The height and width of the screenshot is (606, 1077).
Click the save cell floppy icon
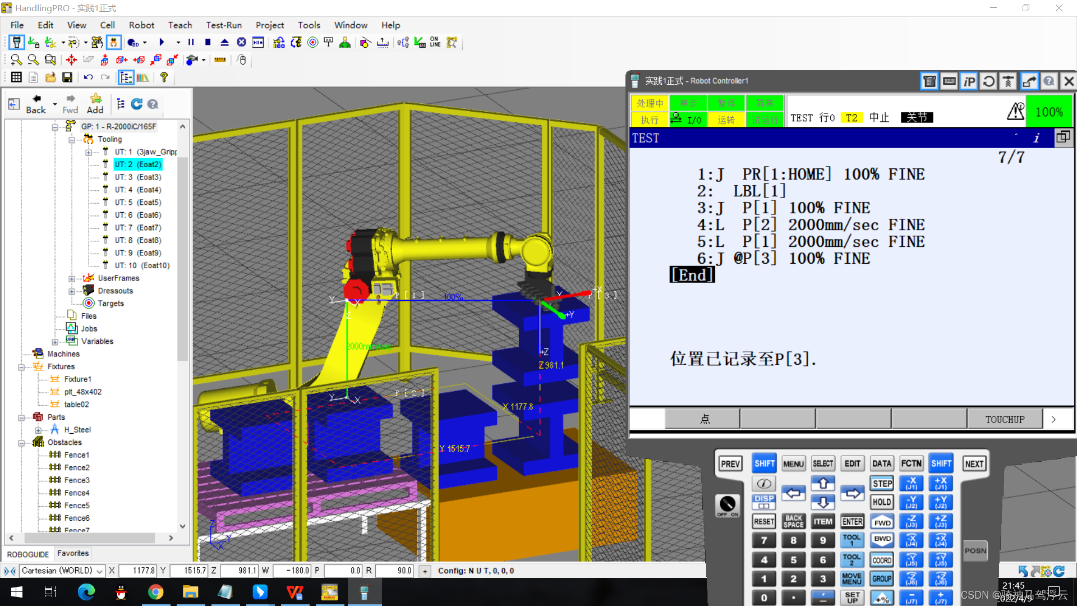coord(67,77)
